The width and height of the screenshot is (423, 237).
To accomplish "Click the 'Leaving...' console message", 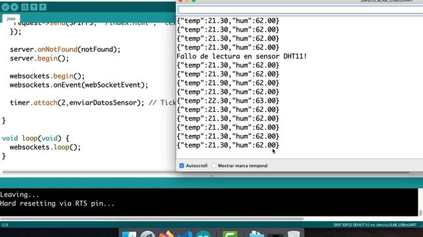I will click(20, 195).
